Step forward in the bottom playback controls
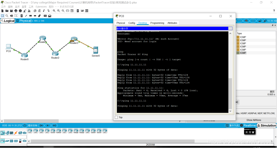Viewport: 277px width, 148px height. point(54,125)
